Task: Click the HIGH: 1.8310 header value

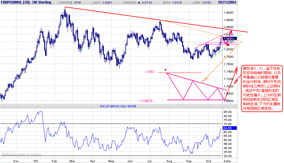Action: coord(172,3)
